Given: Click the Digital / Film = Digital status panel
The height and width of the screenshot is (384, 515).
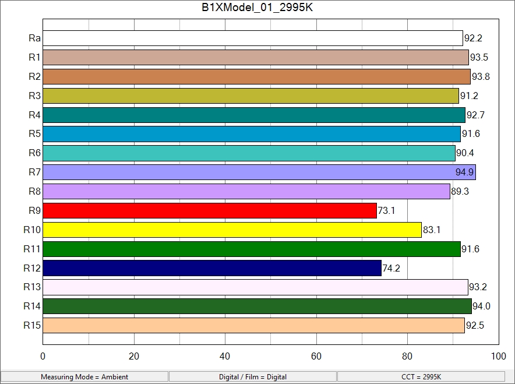Looking at the screenshot, I should [x=253, y=377].
